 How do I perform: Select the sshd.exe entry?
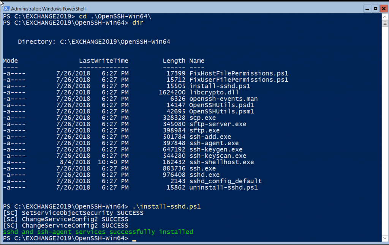point(204,174)
